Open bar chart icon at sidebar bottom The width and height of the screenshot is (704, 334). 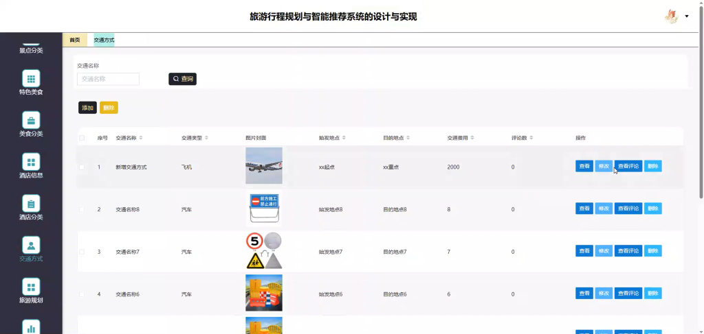pos(31,327)
